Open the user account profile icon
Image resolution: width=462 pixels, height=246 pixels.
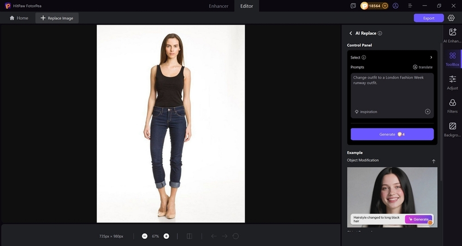tap(395, 5)
